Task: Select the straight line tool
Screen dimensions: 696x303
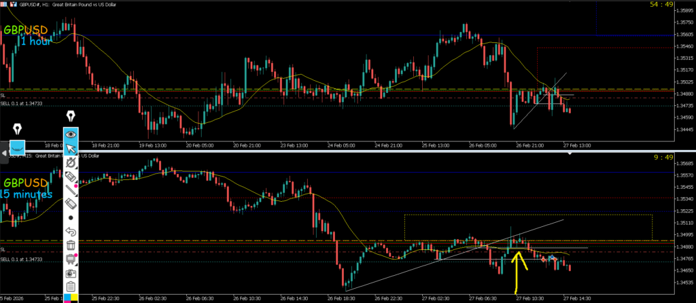Action: [71, 190]
